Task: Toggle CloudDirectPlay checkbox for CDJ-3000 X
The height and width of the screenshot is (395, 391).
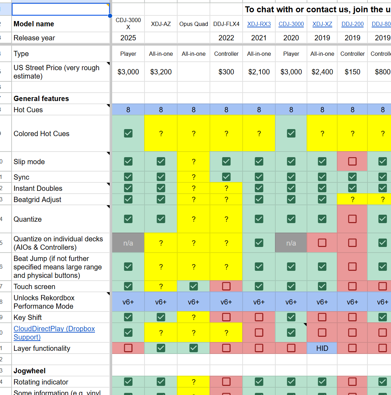Action: pyautogui.click(x=128, y=333)
